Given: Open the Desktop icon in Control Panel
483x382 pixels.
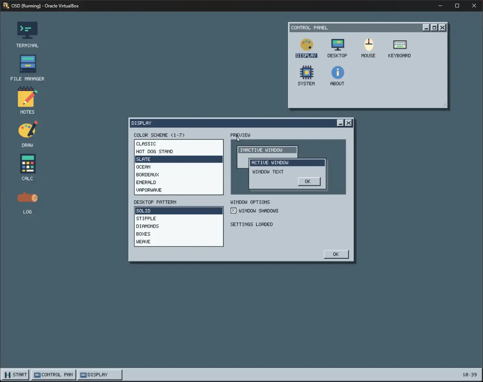Looking at the screenshot, I should [x=337, y=48].
